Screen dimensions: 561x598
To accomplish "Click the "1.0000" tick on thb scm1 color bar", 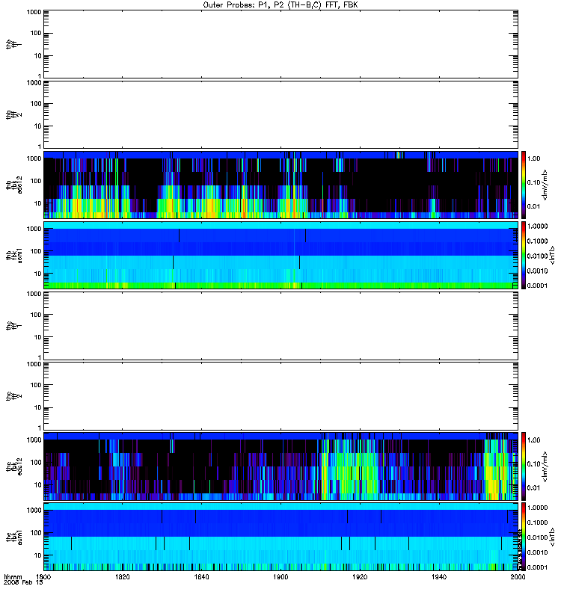I will point(537,226).
